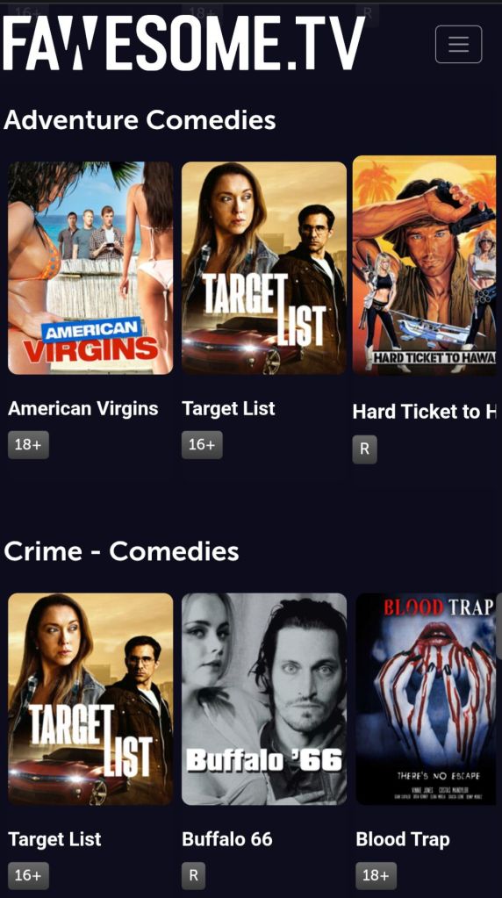Viewport: 502px width, 898px height.
Task: Click Target List title in Adventure Comedies
Action: click(x=228, y=408)
